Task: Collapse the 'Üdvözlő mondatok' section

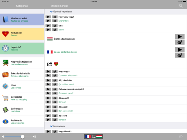Action: 51,11
